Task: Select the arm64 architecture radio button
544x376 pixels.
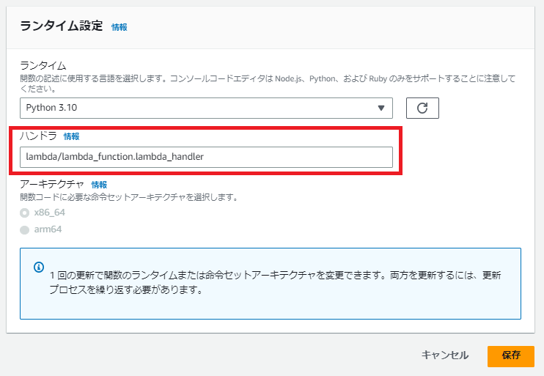Action: click(x=25, y=229)
